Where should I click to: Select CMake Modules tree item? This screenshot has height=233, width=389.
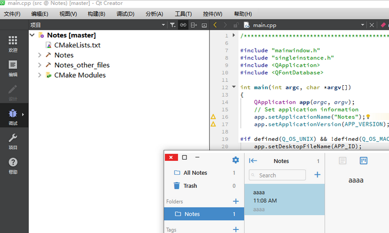tap(79, 75)
